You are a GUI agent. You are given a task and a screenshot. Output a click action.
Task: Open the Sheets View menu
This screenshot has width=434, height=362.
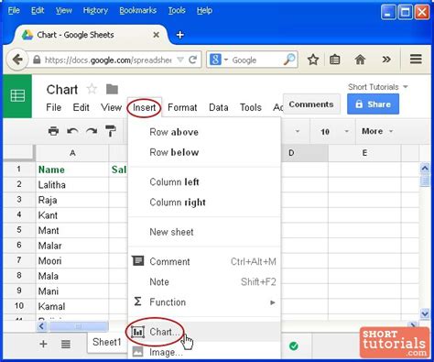point(111,107)
